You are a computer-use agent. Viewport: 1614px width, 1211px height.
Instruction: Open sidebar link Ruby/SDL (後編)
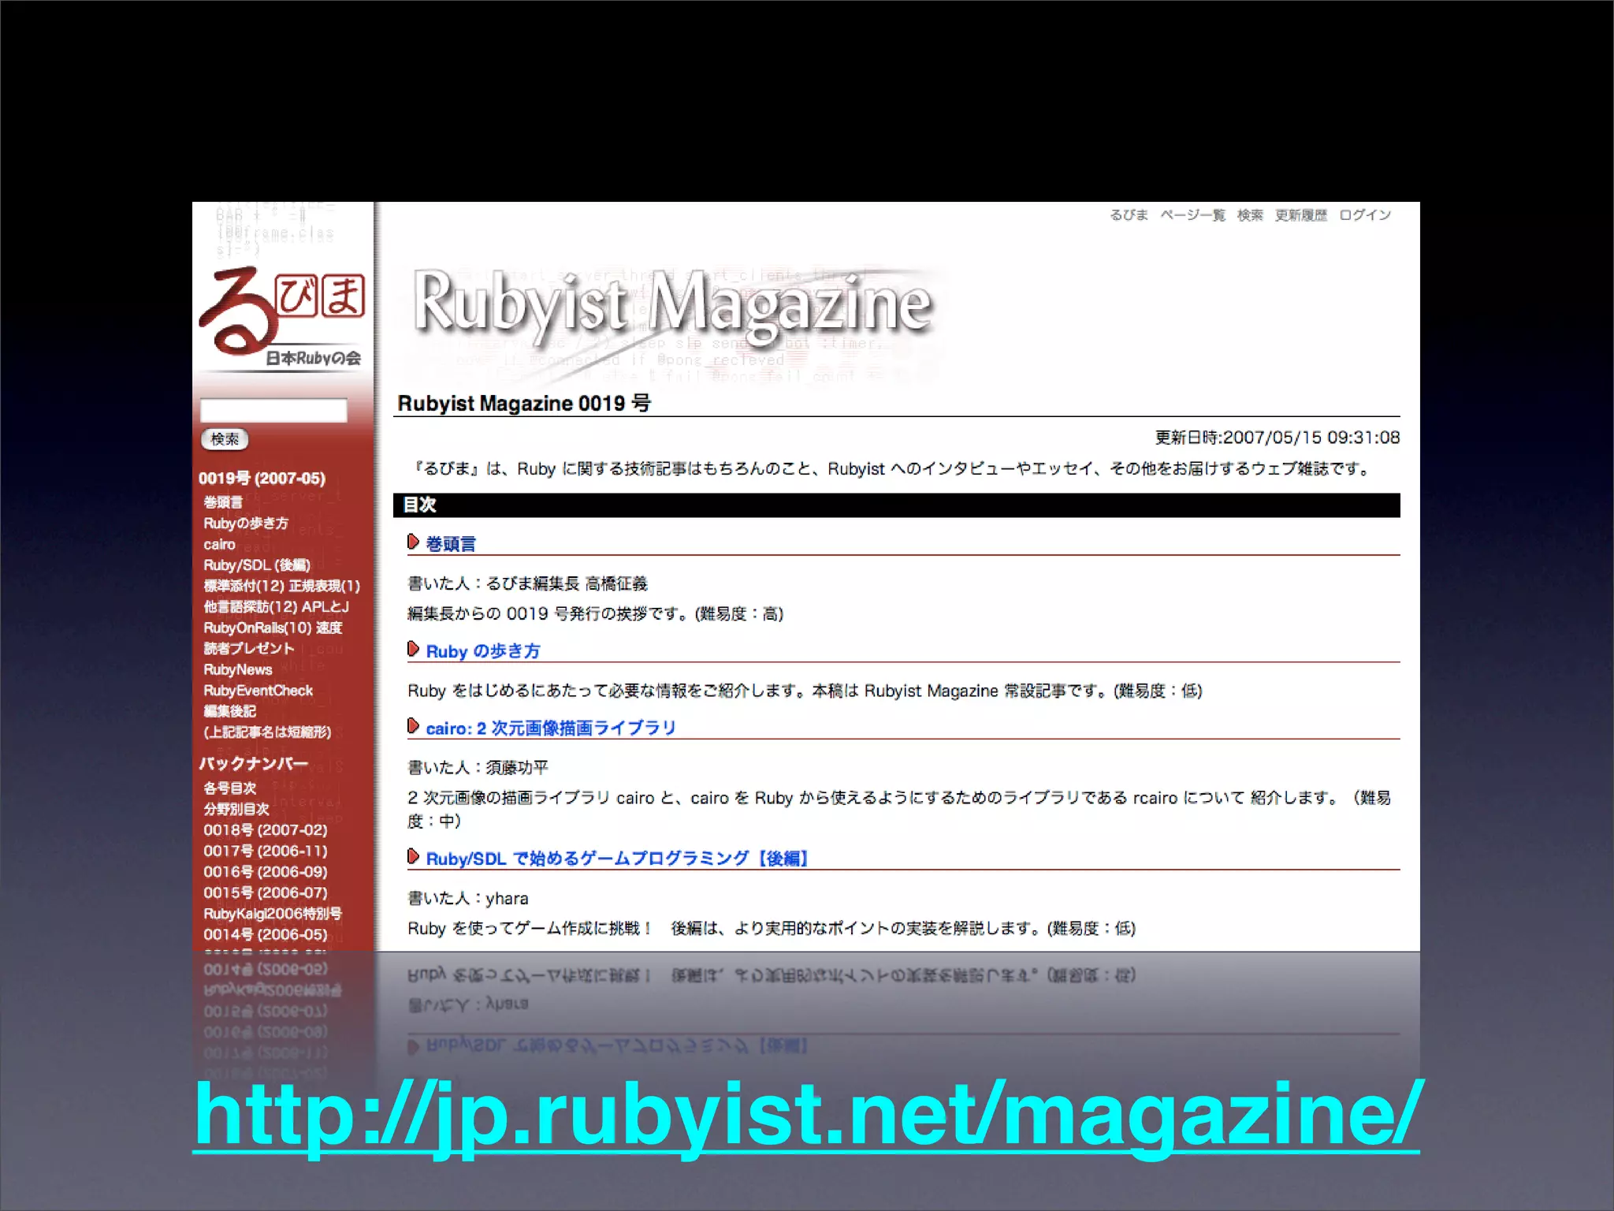(257, 565)
